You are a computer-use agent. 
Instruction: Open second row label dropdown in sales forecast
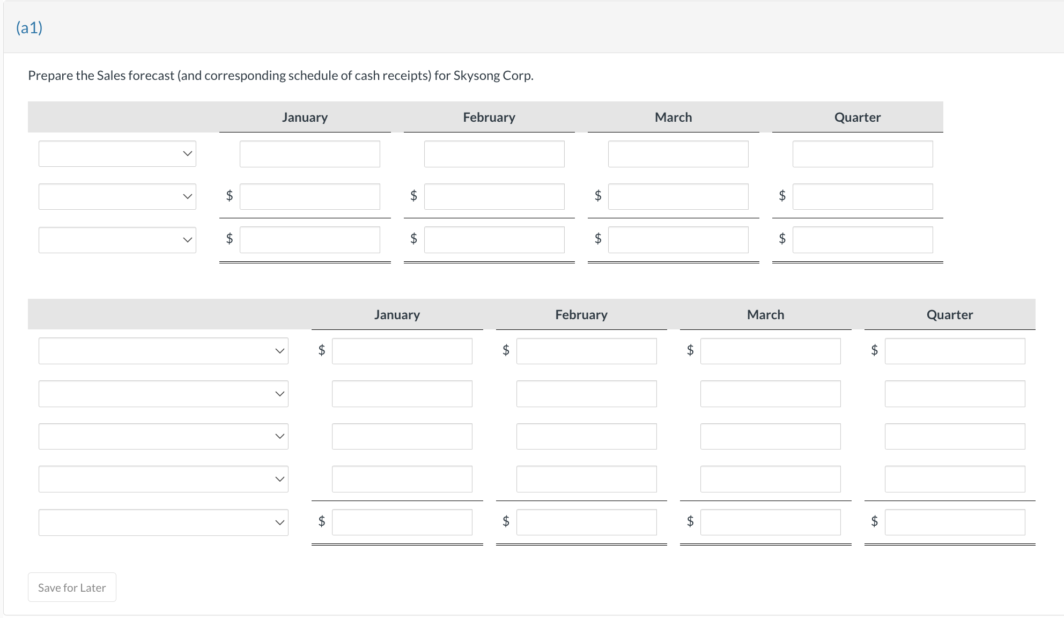(x=117, y=197)
